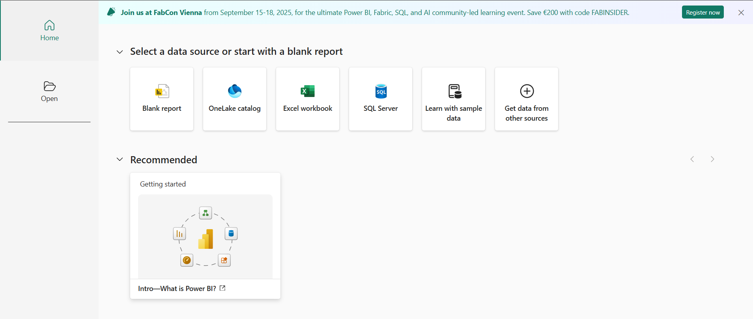Collapse the Select a data source section
753x319 pixels.
click(120, 52)
